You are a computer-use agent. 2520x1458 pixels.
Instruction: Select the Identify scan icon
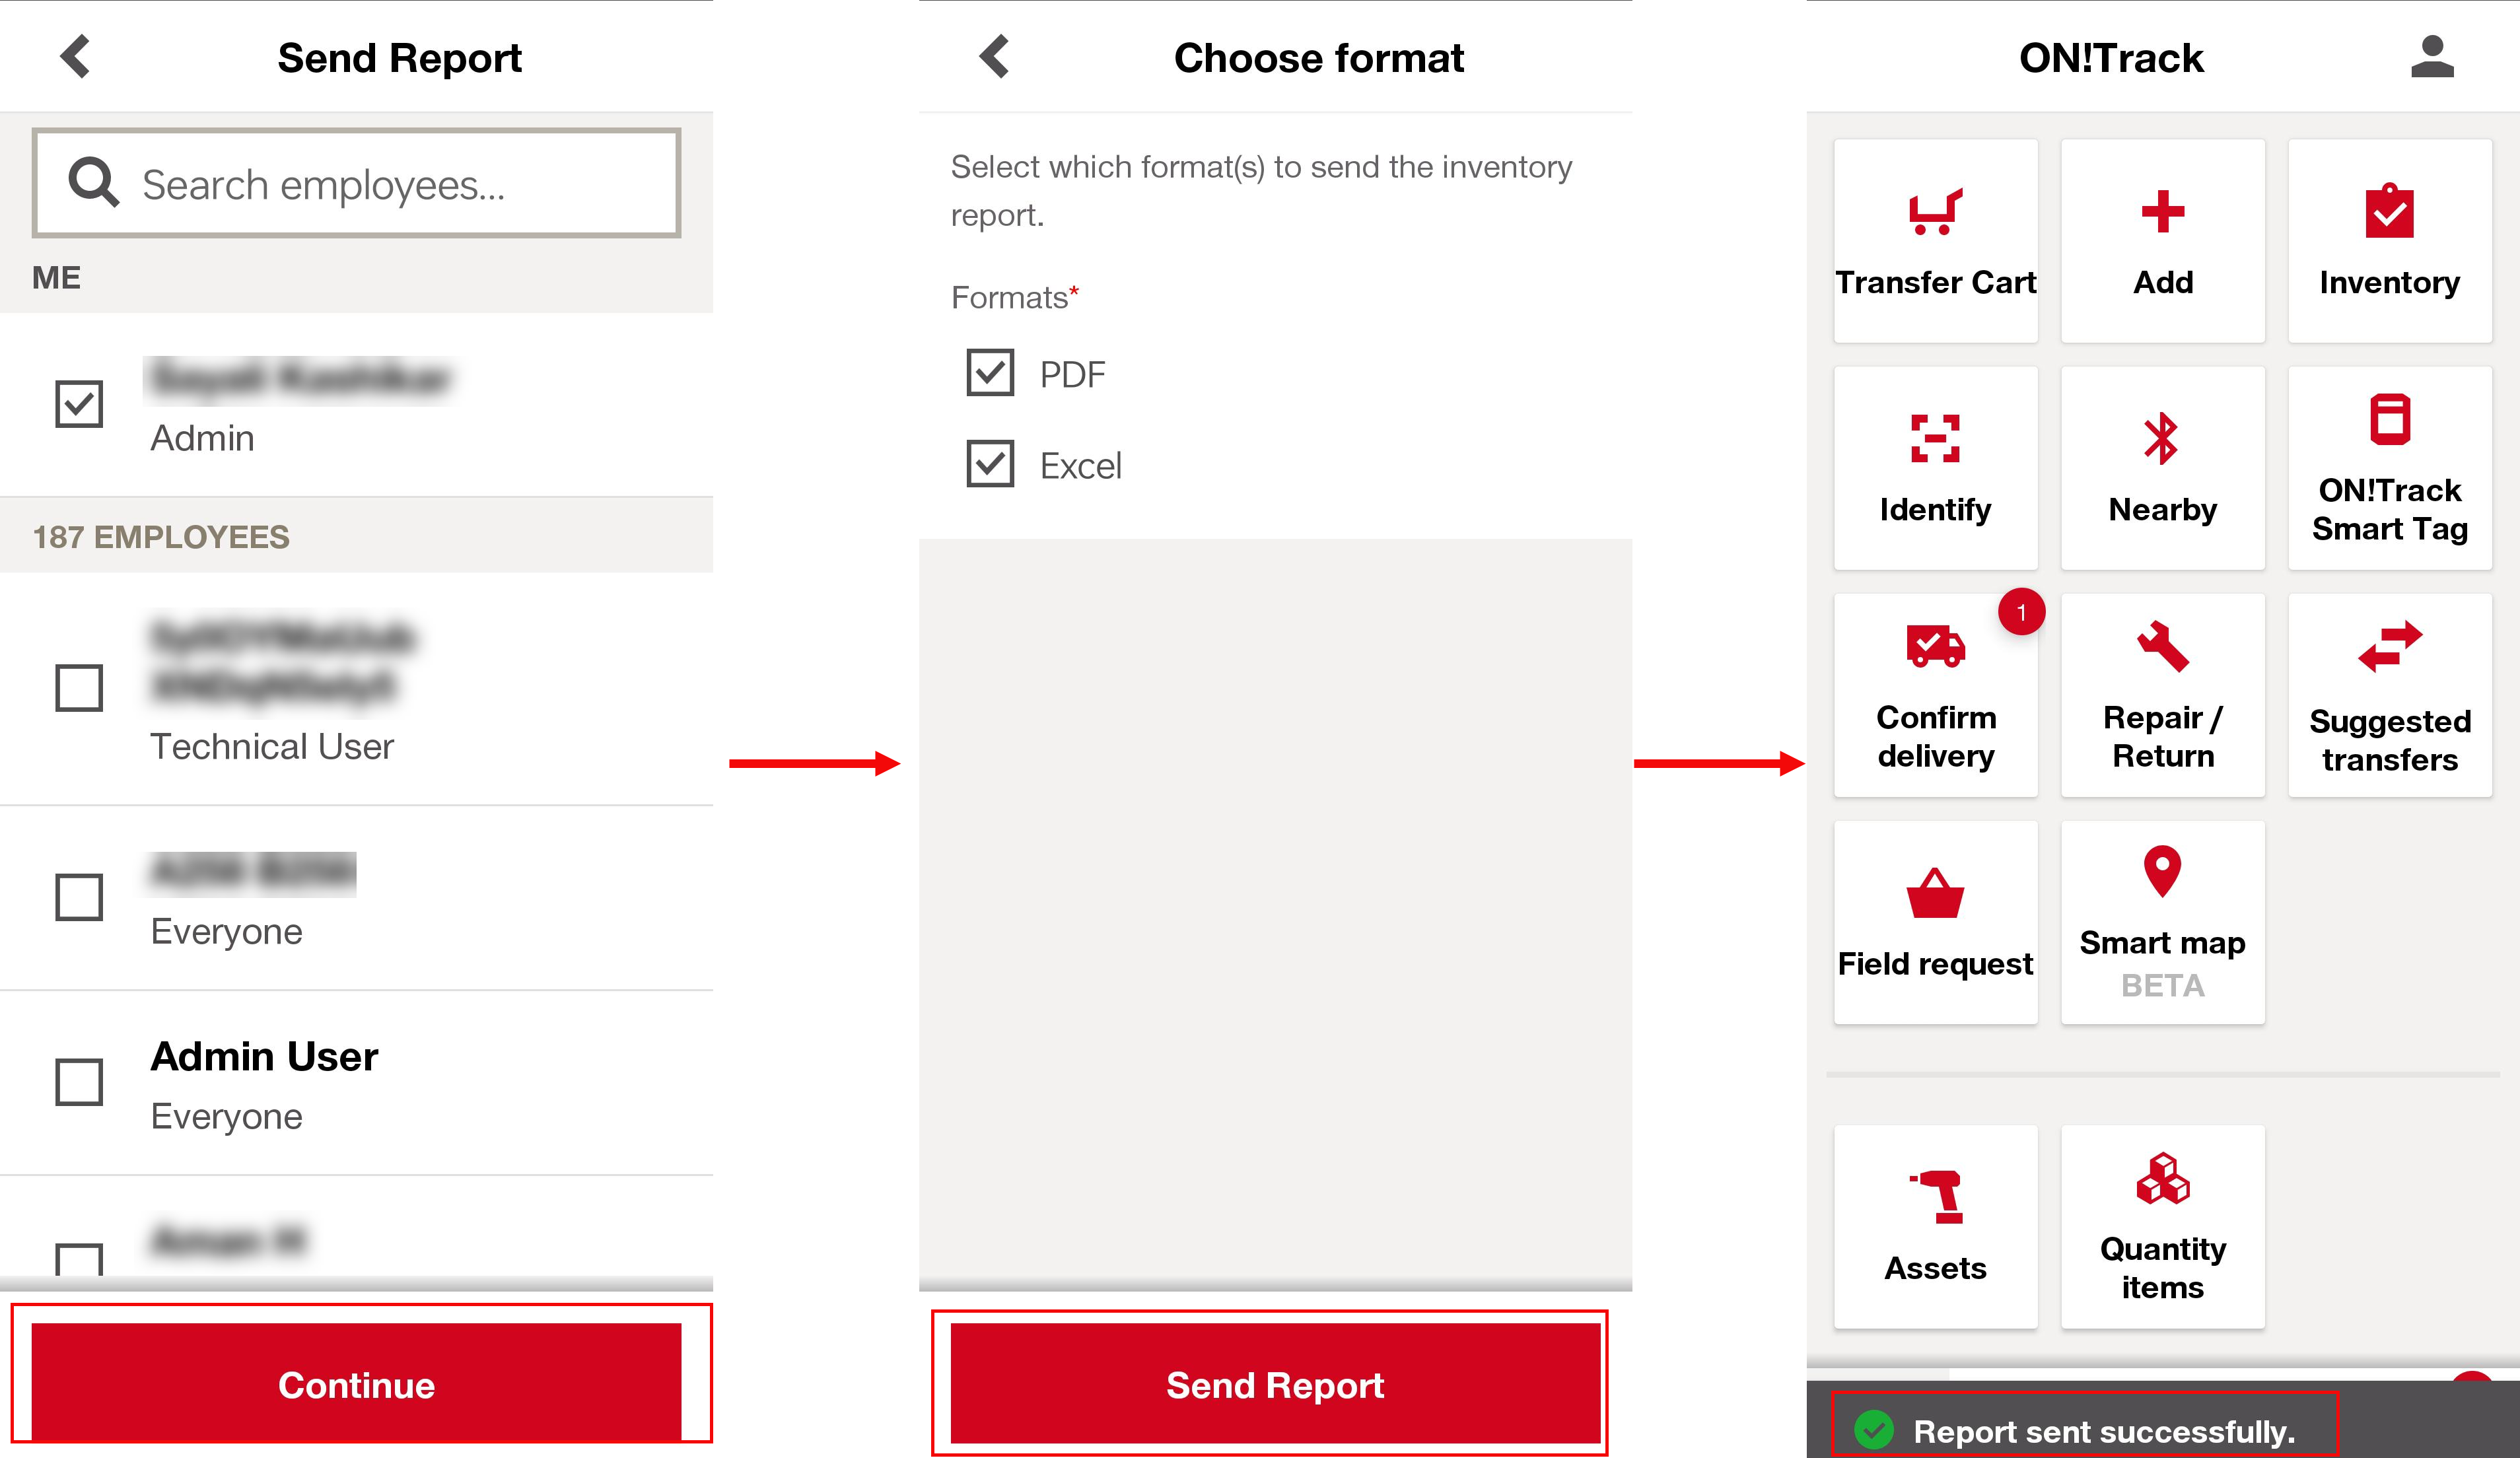[x=1935, y=438]
